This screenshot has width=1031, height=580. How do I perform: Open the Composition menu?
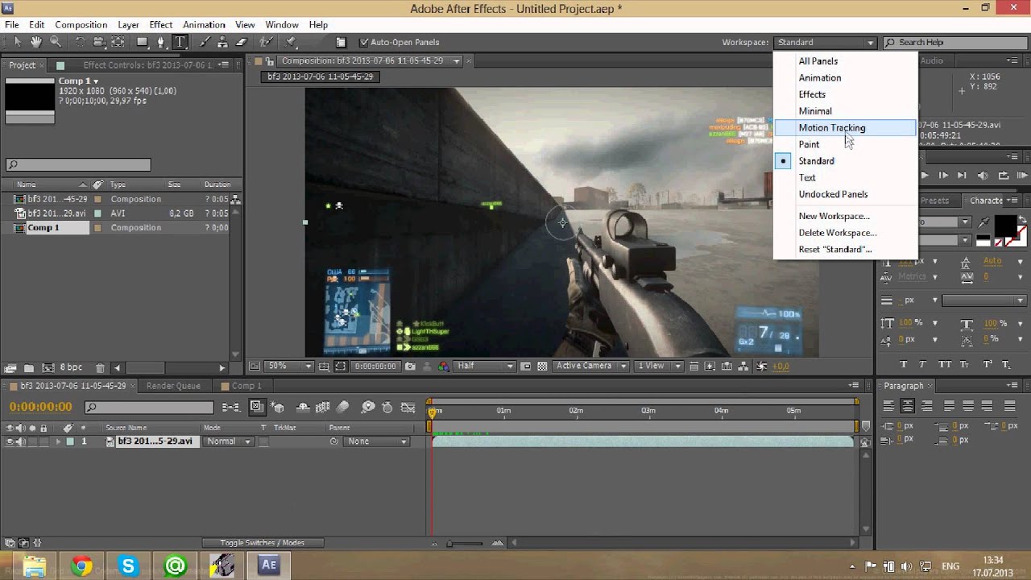[81, 25]
